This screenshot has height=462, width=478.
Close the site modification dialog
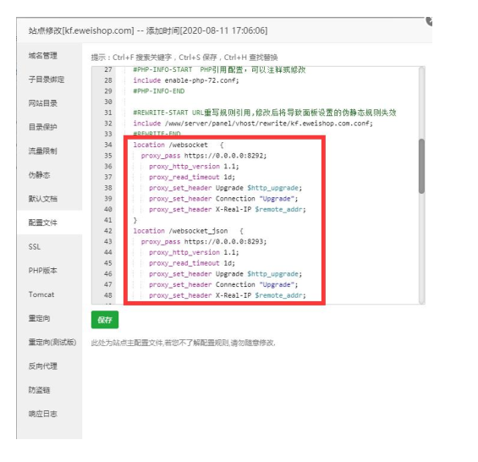[x=429, y=21]
